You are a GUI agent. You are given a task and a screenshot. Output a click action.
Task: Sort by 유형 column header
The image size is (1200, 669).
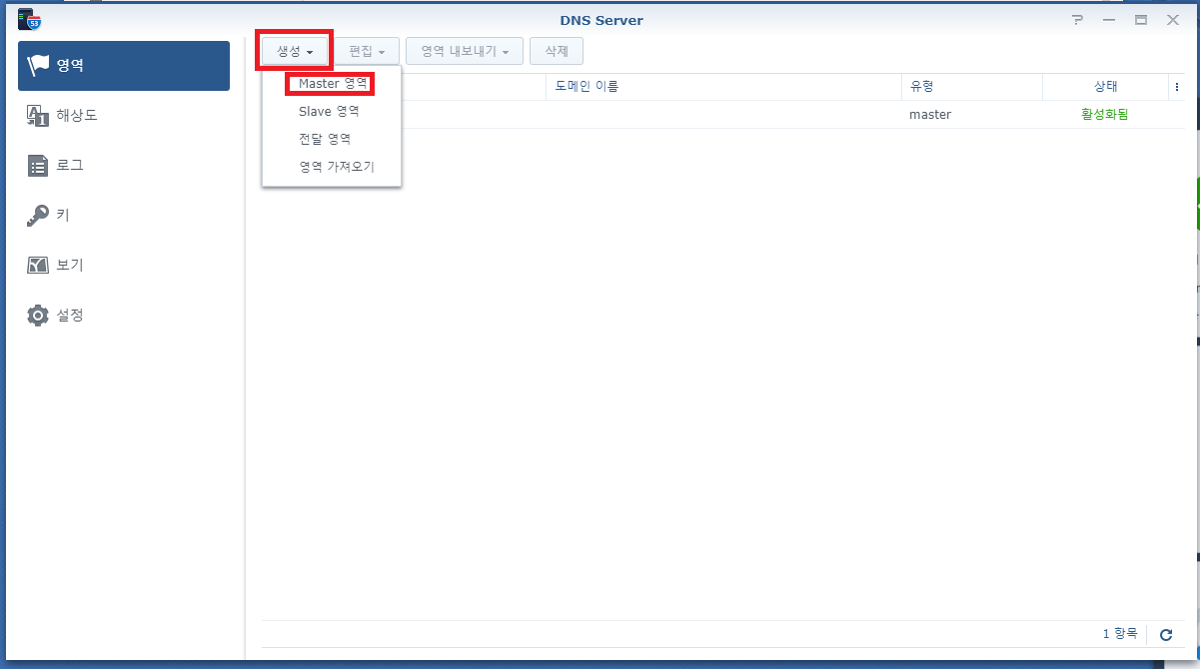point(971,87)
